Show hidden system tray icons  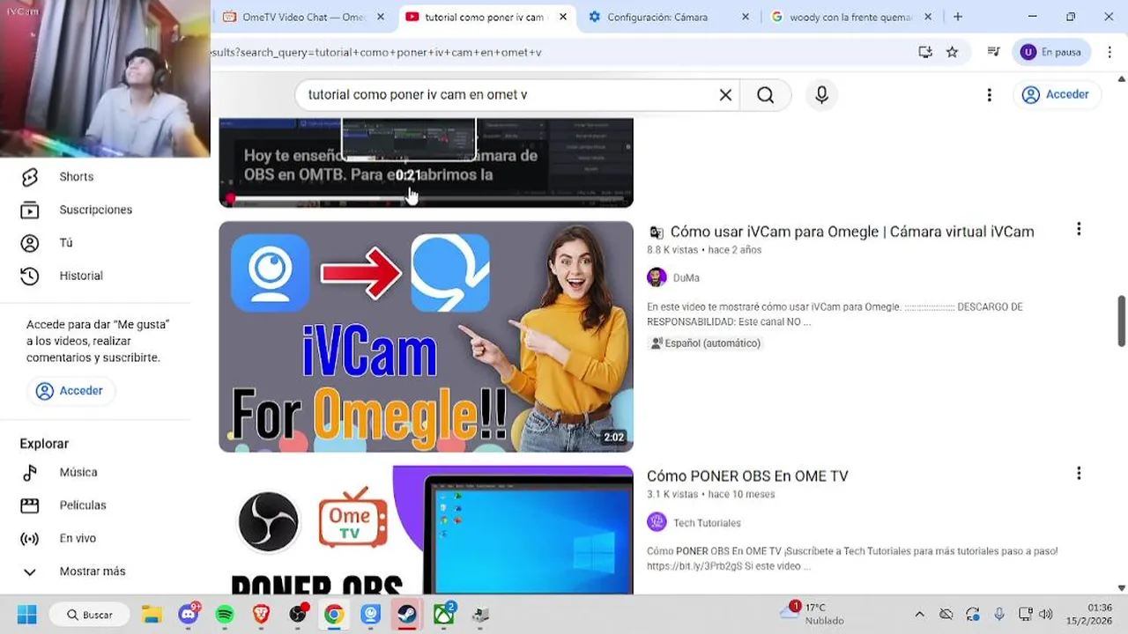[919, 615]
